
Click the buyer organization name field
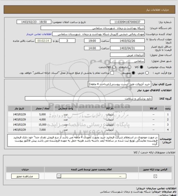tap(92, 28)
